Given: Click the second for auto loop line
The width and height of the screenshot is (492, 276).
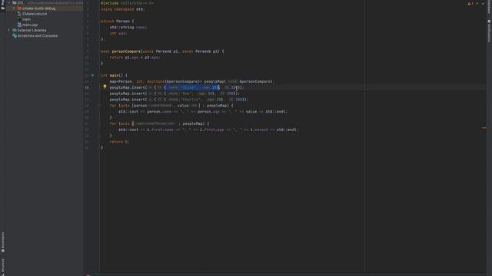Looking at the screenshot, I should pyautogui.click(x=159, y=123).
